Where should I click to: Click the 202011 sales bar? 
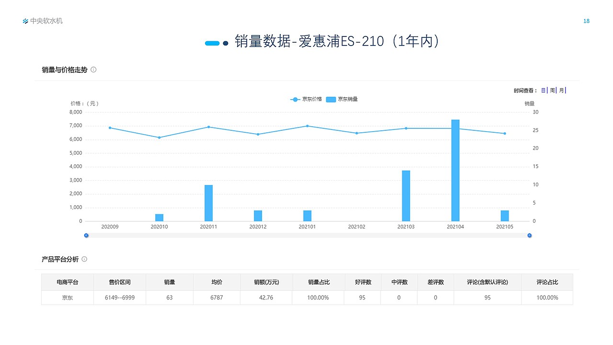coord(208,203)
